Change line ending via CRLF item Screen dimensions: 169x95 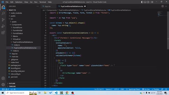[x=122, y=89]
